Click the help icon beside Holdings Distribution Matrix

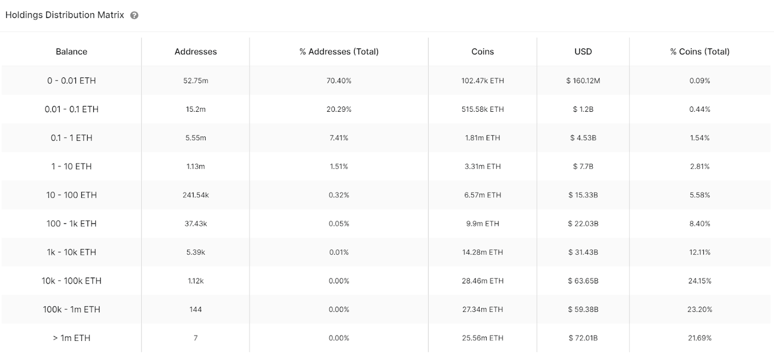click(x=134, y=15)
